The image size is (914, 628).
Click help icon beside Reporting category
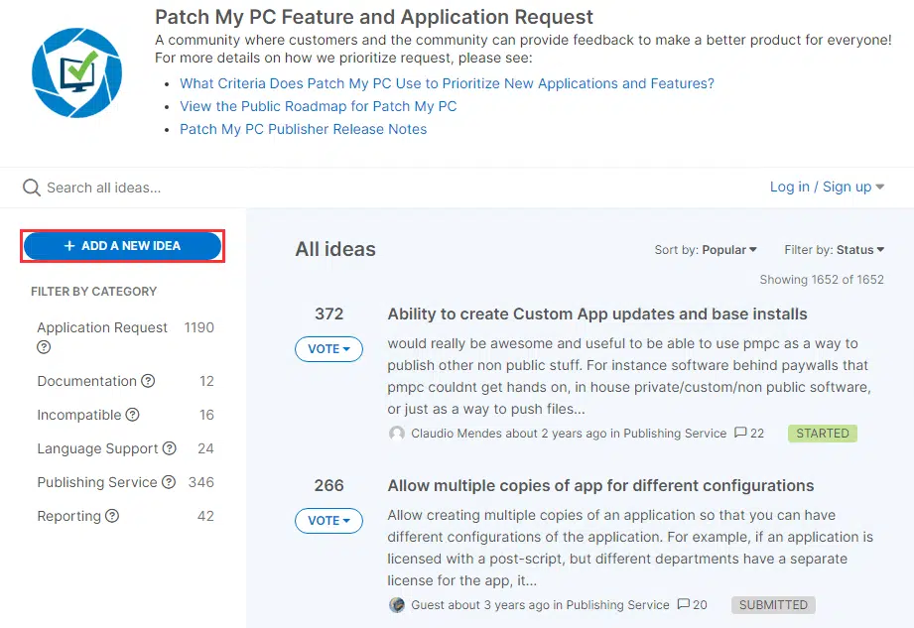coord(112,516)
